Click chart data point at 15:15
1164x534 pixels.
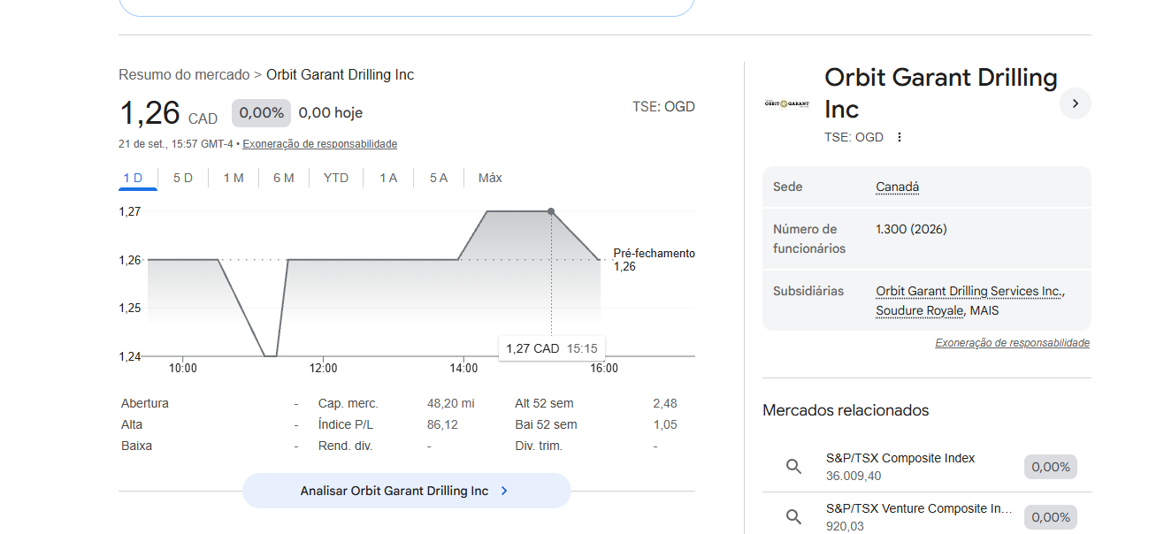click(551, 211)
